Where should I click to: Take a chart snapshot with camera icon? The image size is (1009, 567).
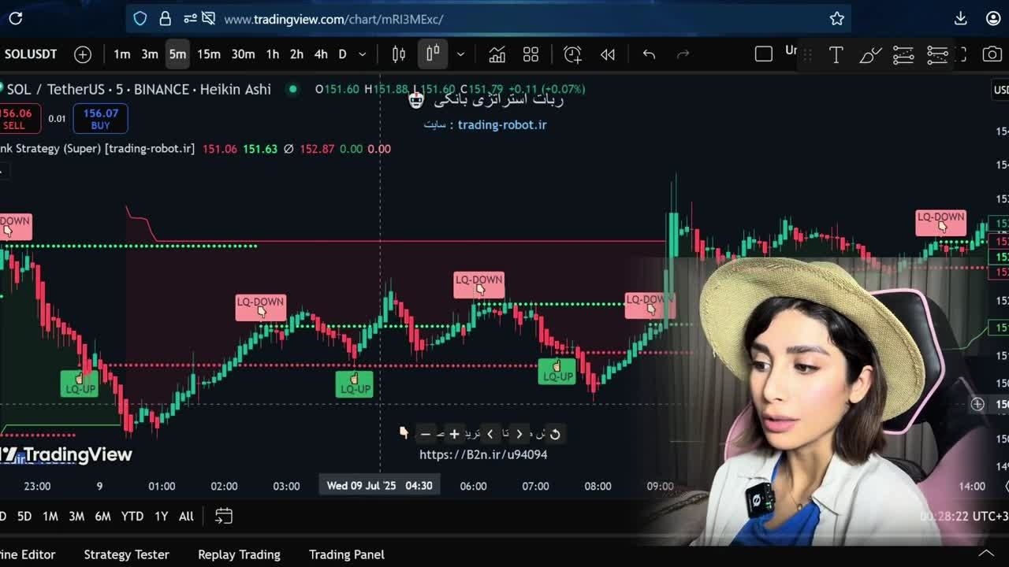992,54
